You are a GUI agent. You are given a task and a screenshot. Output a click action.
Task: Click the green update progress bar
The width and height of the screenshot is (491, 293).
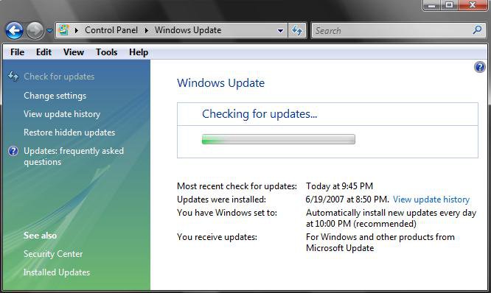(279, 139)
